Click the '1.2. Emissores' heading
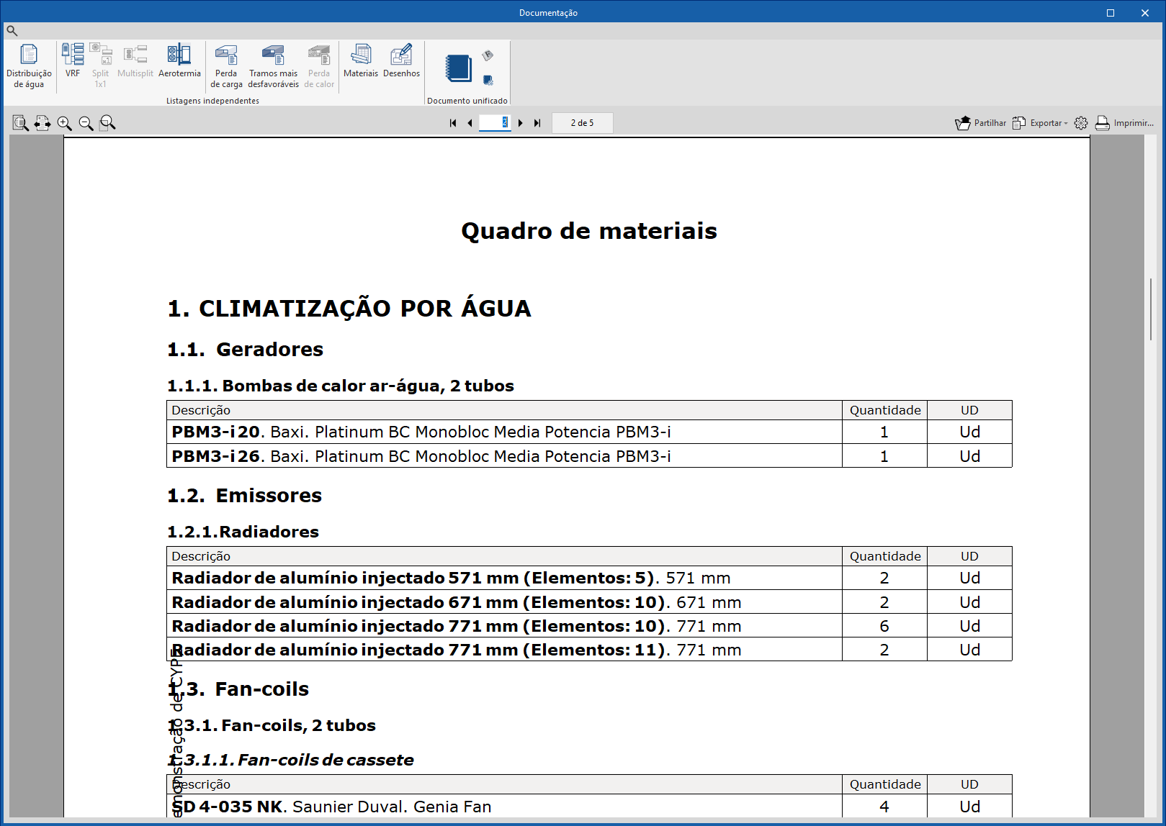The image size is (1166, 826). (x=244, y=496)
